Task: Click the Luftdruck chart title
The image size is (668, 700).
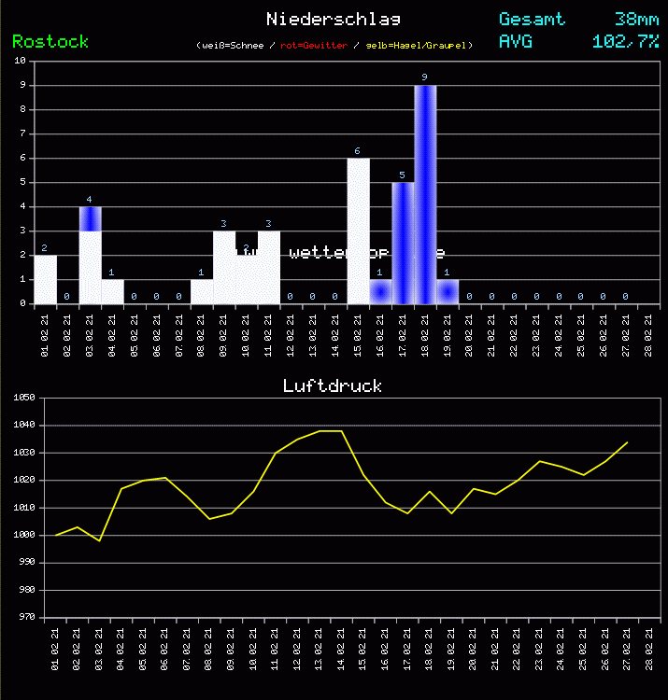Action: [x=333, y=385]
